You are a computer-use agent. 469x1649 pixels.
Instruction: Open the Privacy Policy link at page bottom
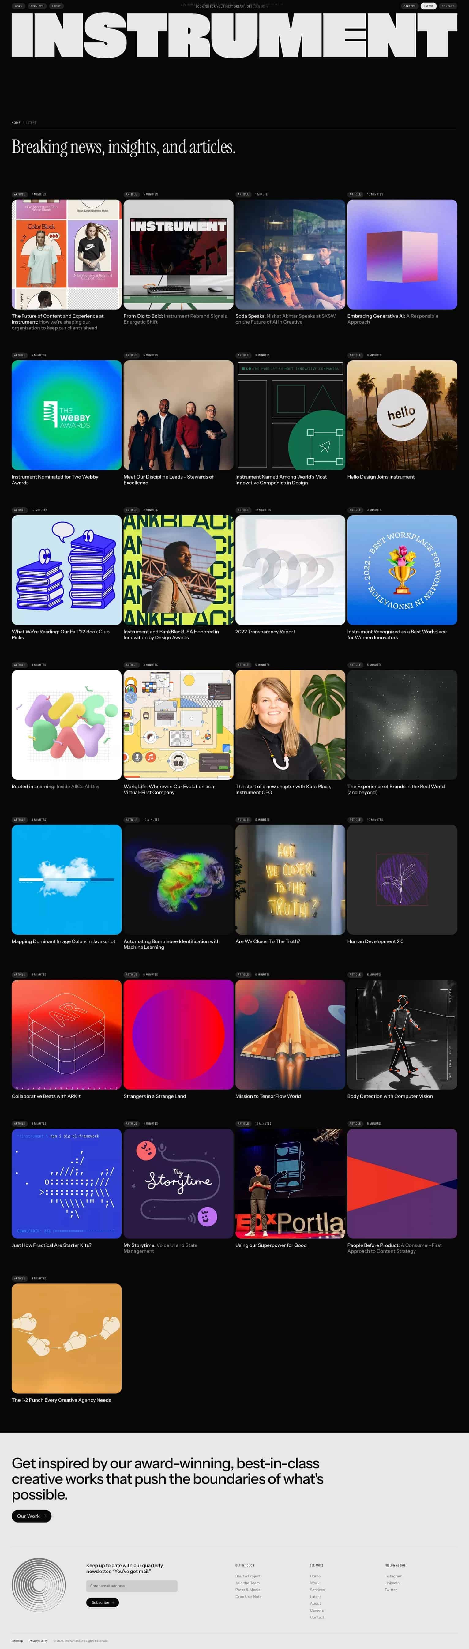[38, 1641]
